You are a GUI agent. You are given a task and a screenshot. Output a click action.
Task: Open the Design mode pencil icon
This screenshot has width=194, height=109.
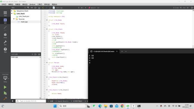pyautogui.click(x=5, y=27)
